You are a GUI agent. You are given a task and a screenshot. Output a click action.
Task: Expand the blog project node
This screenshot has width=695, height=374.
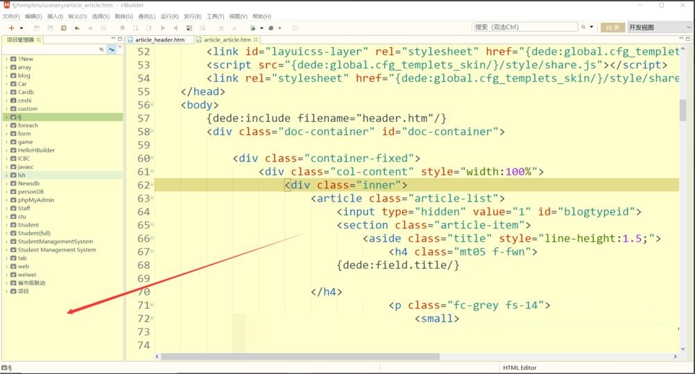[x=6, y=75]
